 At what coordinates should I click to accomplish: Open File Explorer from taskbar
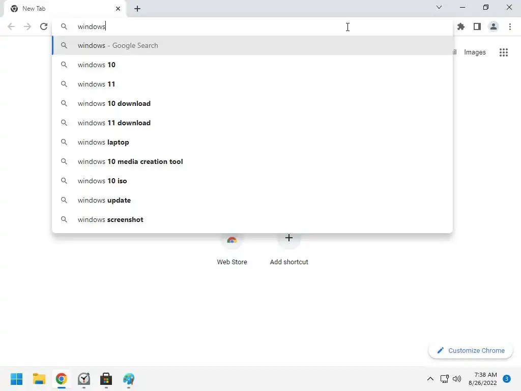click(39, 379)
